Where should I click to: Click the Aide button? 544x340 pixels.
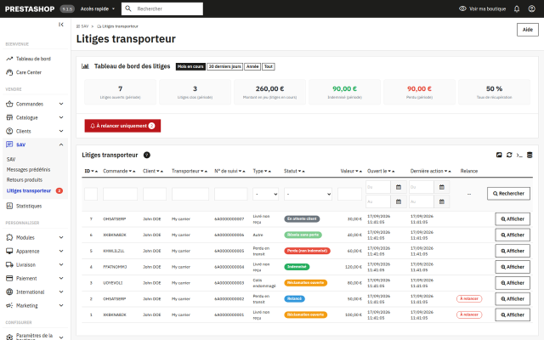(x=527, y=30)
